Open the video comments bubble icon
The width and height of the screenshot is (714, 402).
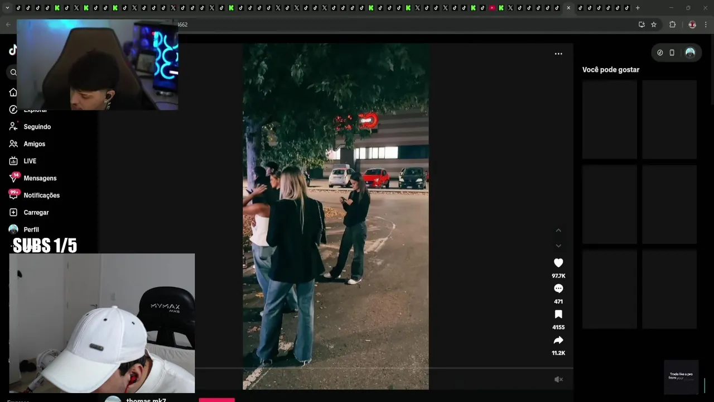(558, 289)
